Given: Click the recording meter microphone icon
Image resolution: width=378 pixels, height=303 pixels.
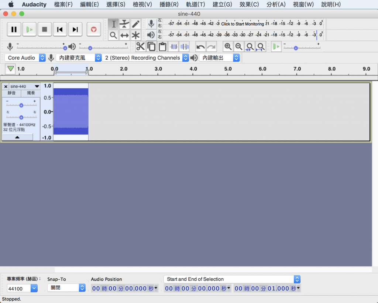Looking at the screenshot, I should (x=151, y=24).
